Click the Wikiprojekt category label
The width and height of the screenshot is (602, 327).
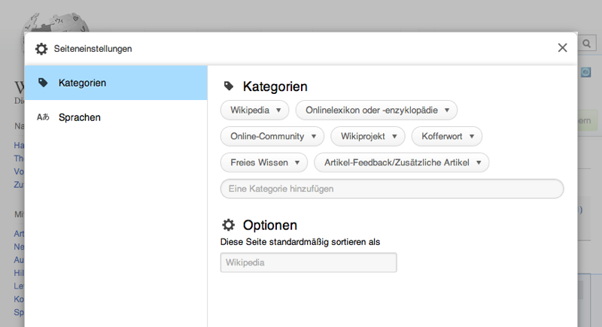(x=363, y=137)
